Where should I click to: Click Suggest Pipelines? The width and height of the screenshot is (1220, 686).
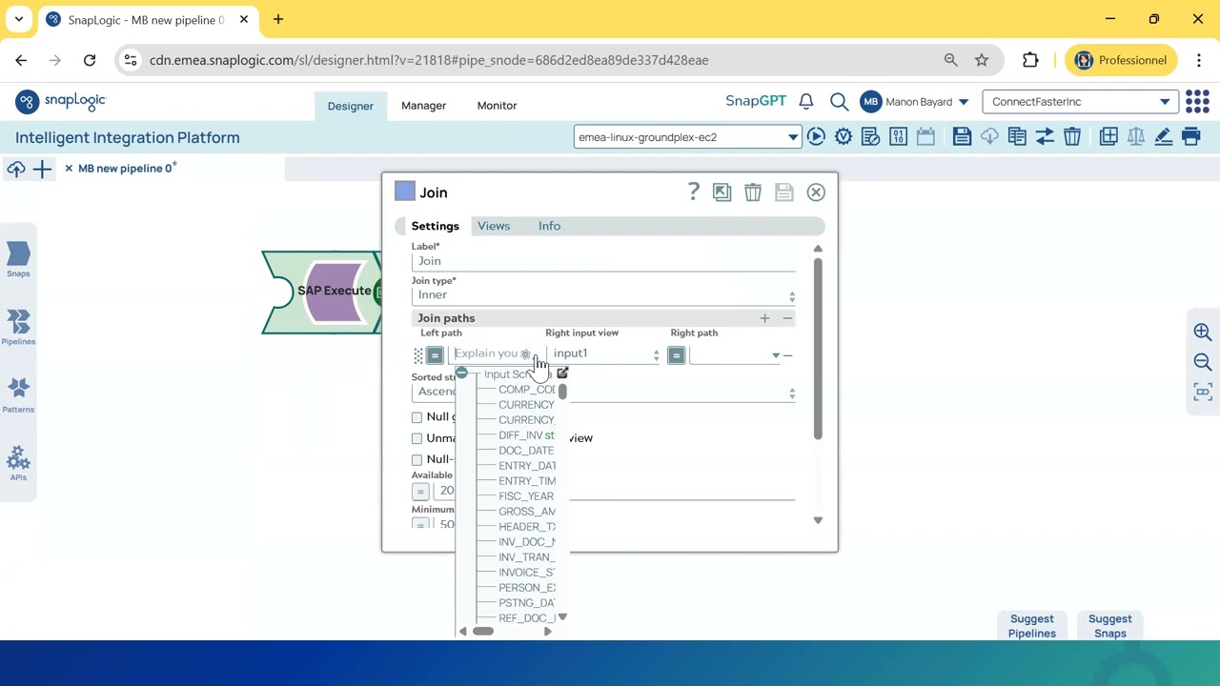[1032, 626]
